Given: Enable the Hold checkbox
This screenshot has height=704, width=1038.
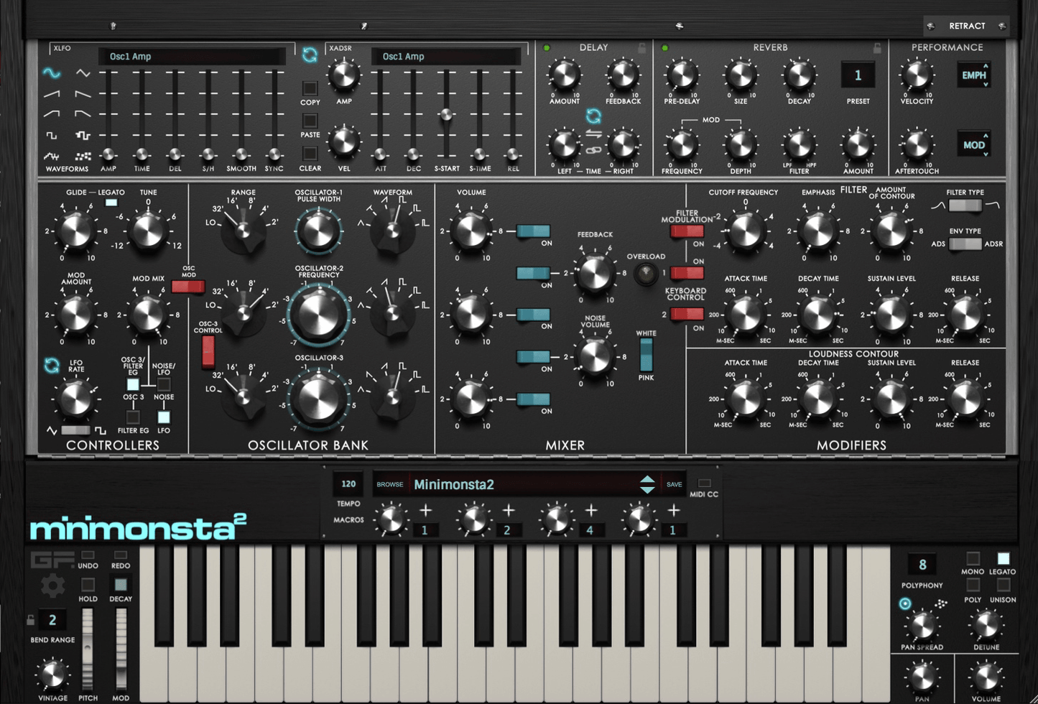Looking at the screenshot, I should [x=88, y=585].
